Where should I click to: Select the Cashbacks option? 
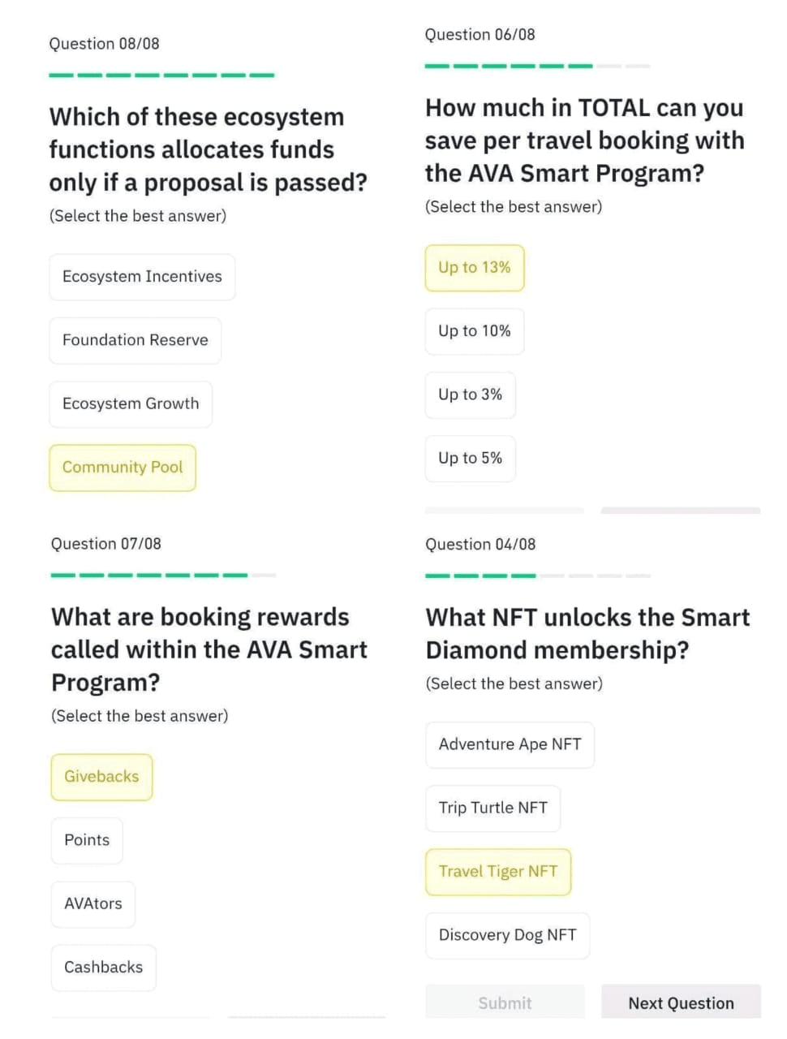(x=103, y=968)
